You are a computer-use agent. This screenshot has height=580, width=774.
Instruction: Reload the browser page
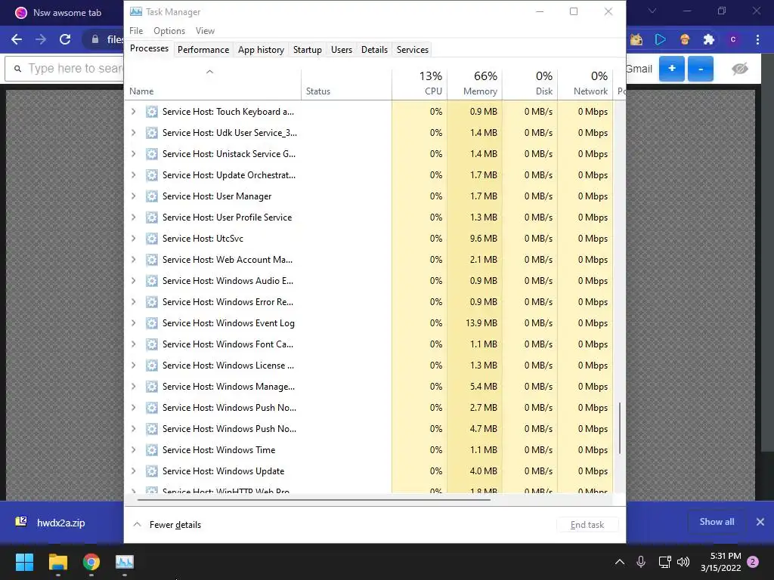coord(65,39)
